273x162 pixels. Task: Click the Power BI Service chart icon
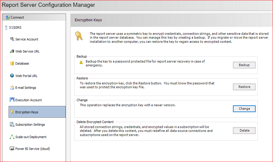click(12, 149)
